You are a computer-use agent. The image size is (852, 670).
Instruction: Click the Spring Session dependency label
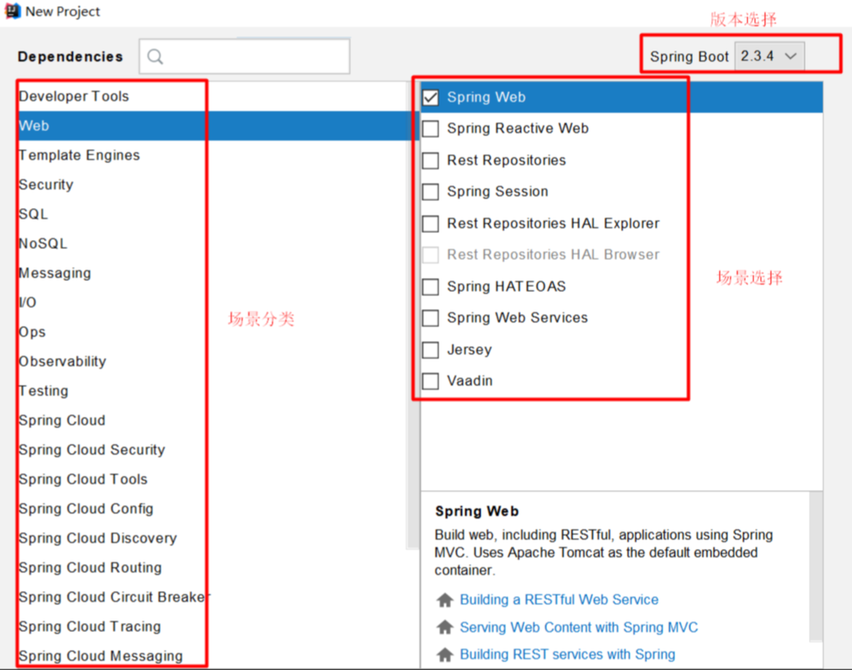point(498,192)
